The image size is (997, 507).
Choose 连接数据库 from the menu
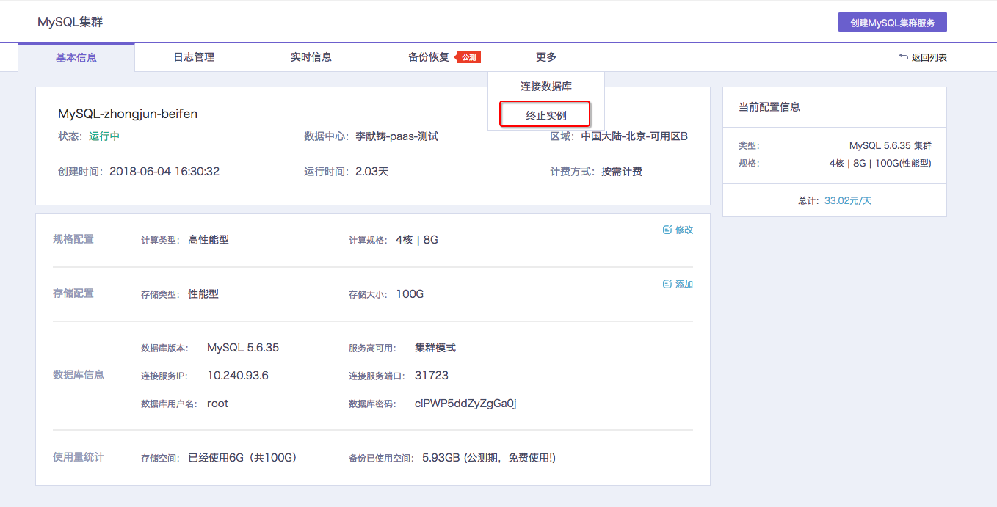[x=546, y=87]
